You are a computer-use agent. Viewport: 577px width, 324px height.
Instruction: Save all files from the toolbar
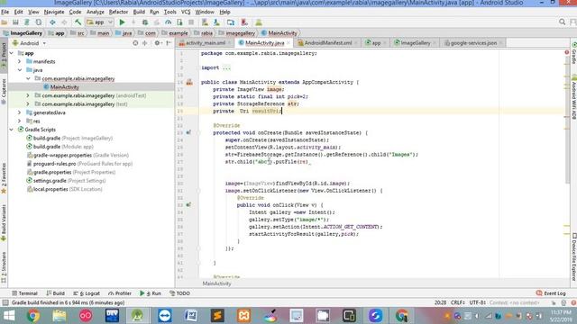(x=15, y=22)
